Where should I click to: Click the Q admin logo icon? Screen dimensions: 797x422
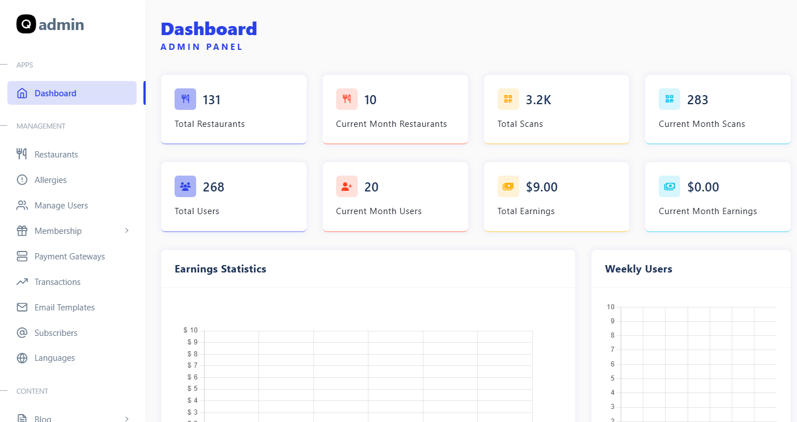[x=26, y=24]
